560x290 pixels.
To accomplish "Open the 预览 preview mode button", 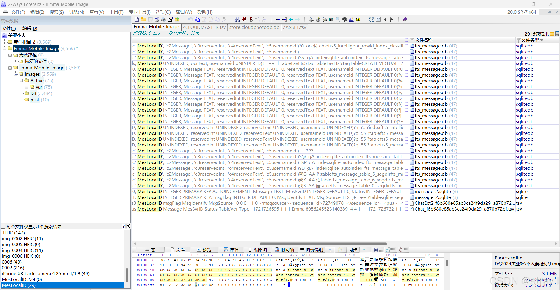I will pyautogui.click(x=204, y=250).
